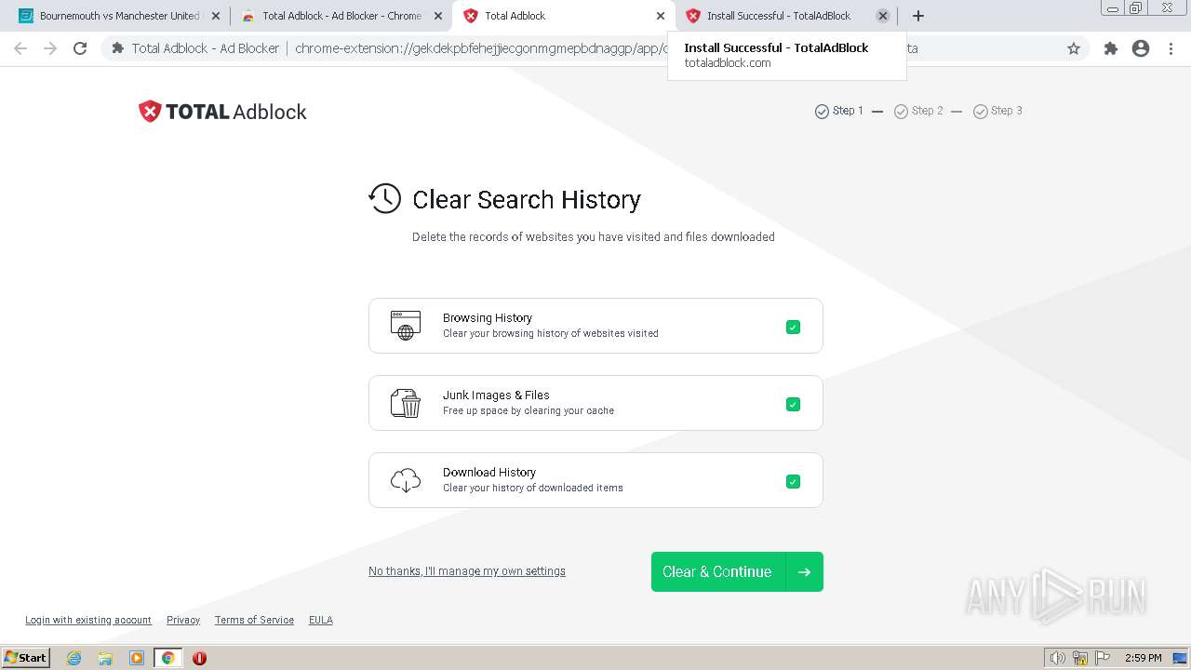
Task: Open the Extensions toolbar menu
Action: (x=1111, y=48)
